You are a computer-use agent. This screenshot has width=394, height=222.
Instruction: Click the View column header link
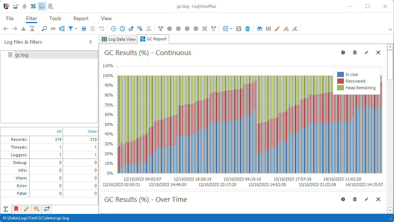pos(92,131)
